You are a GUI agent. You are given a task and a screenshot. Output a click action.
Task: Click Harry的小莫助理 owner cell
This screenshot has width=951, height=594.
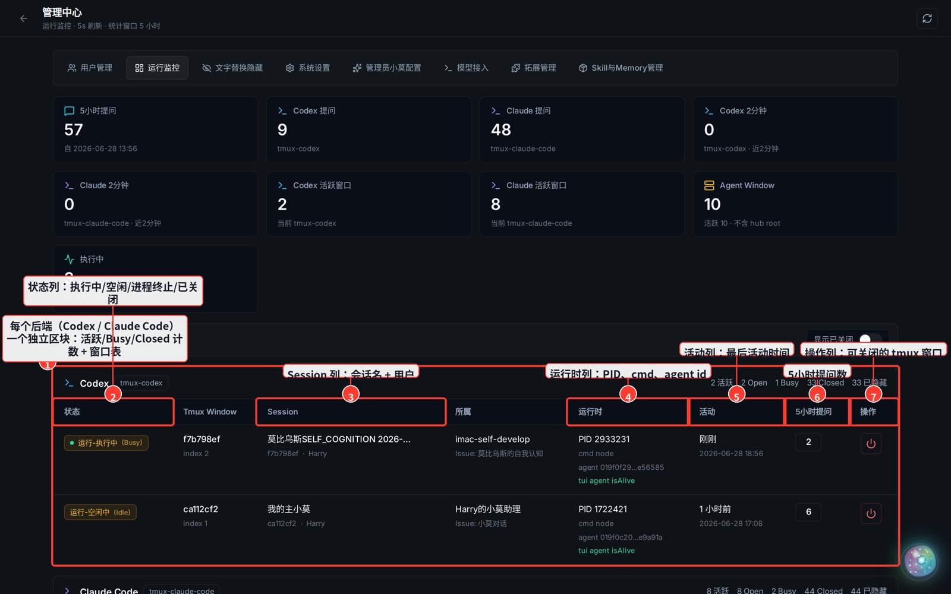(x=488, y=509)
